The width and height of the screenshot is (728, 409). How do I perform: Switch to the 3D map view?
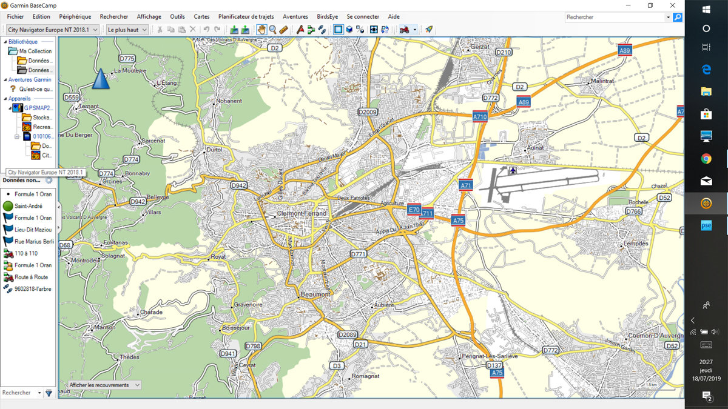click(349, 29)
